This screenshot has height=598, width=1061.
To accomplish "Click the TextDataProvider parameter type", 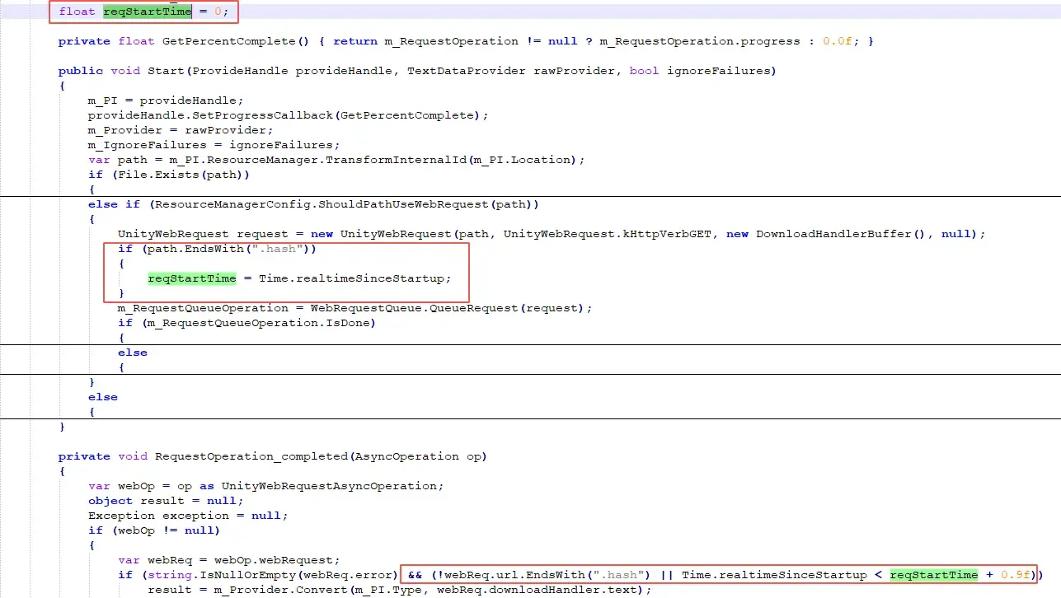I will tap(466, 71).
